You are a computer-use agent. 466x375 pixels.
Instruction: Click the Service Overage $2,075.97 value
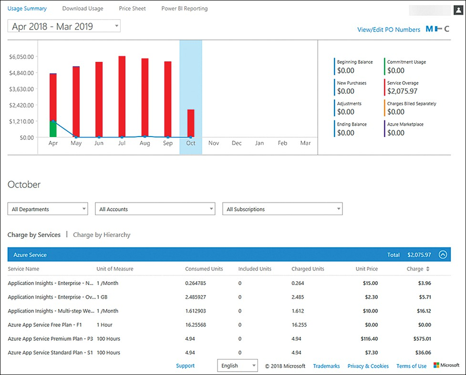pos(402,91)
